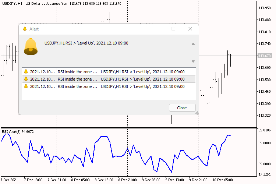Click the maximize button of Alert dialog

[173, 29]
